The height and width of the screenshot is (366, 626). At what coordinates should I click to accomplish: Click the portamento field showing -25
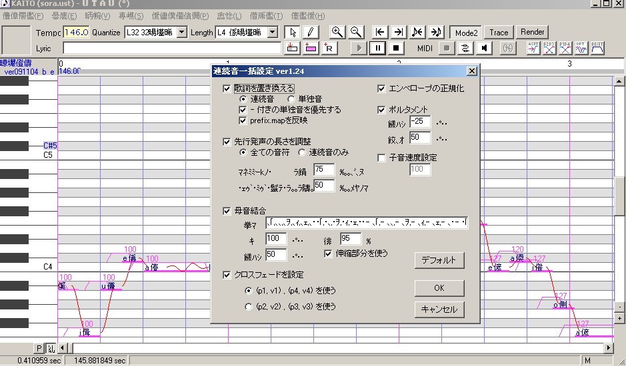pyautogui.click(x=420, y=122)
